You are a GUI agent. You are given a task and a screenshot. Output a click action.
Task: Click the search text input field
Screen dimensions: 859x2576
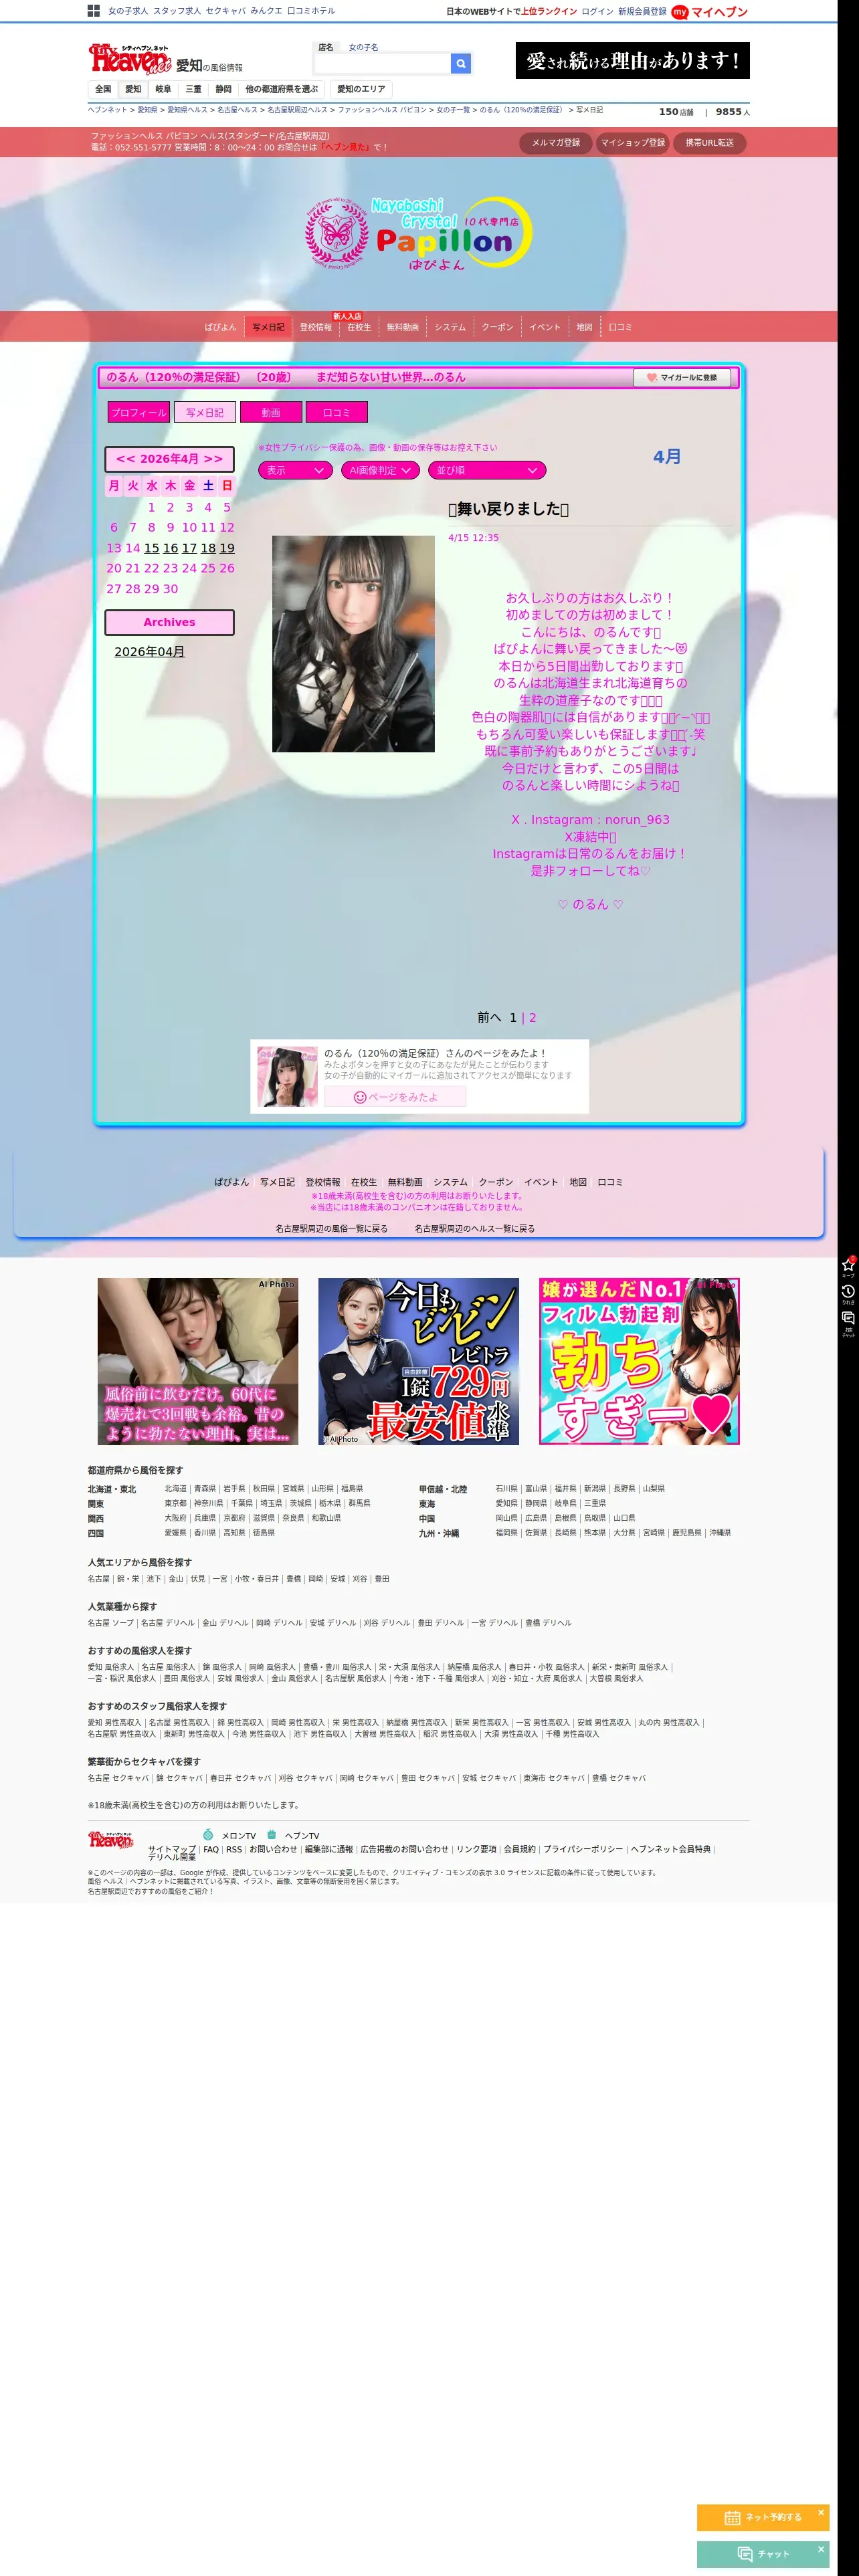(x=382, y=64)
